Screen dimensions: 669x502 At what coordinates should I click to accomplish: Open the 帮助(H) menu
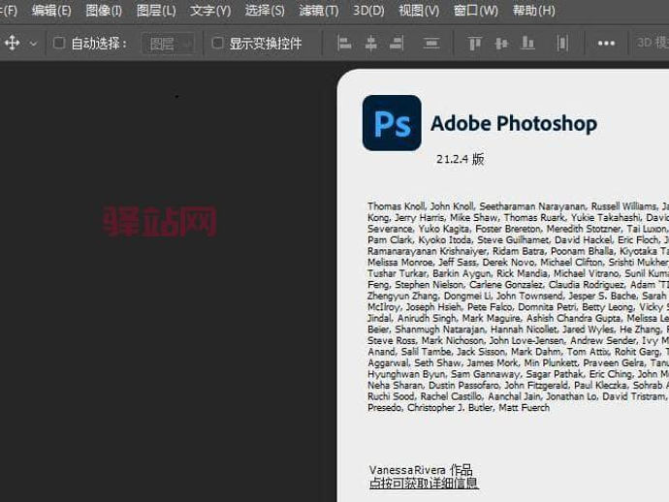tap(534, 11)
